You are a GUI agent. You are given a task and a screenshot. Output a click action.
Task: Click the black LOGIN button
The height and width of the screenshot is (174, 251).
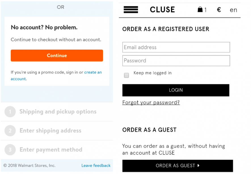[x=176, y=90]
